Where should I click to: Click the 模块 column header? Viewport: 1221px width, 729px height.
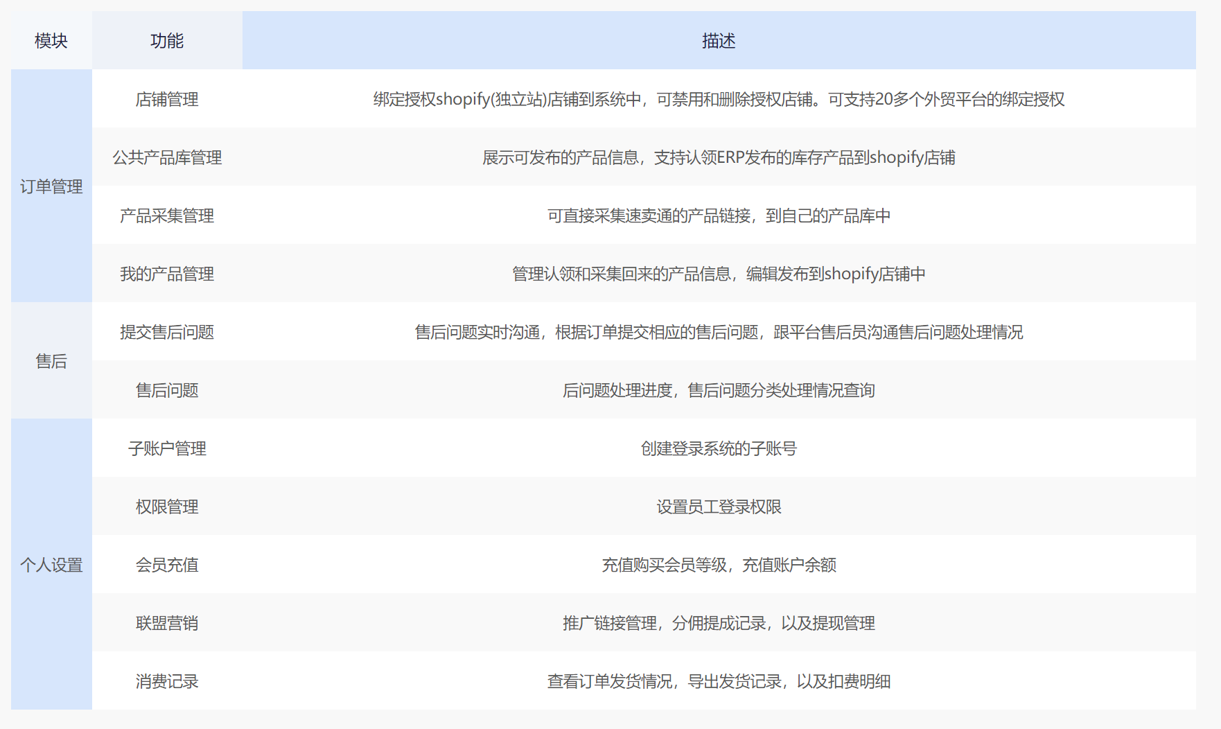click(51, 41)
